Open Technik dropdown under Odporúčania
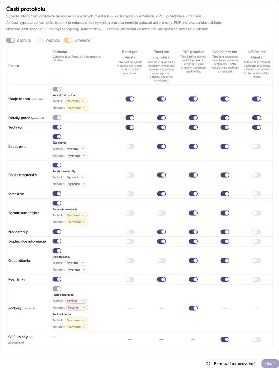Screen dimensions: 279x368 coord(76,263)
